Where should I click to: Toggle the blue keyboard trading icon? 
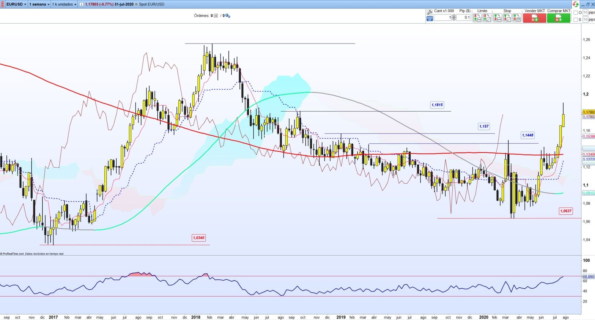tap(429, 19)
